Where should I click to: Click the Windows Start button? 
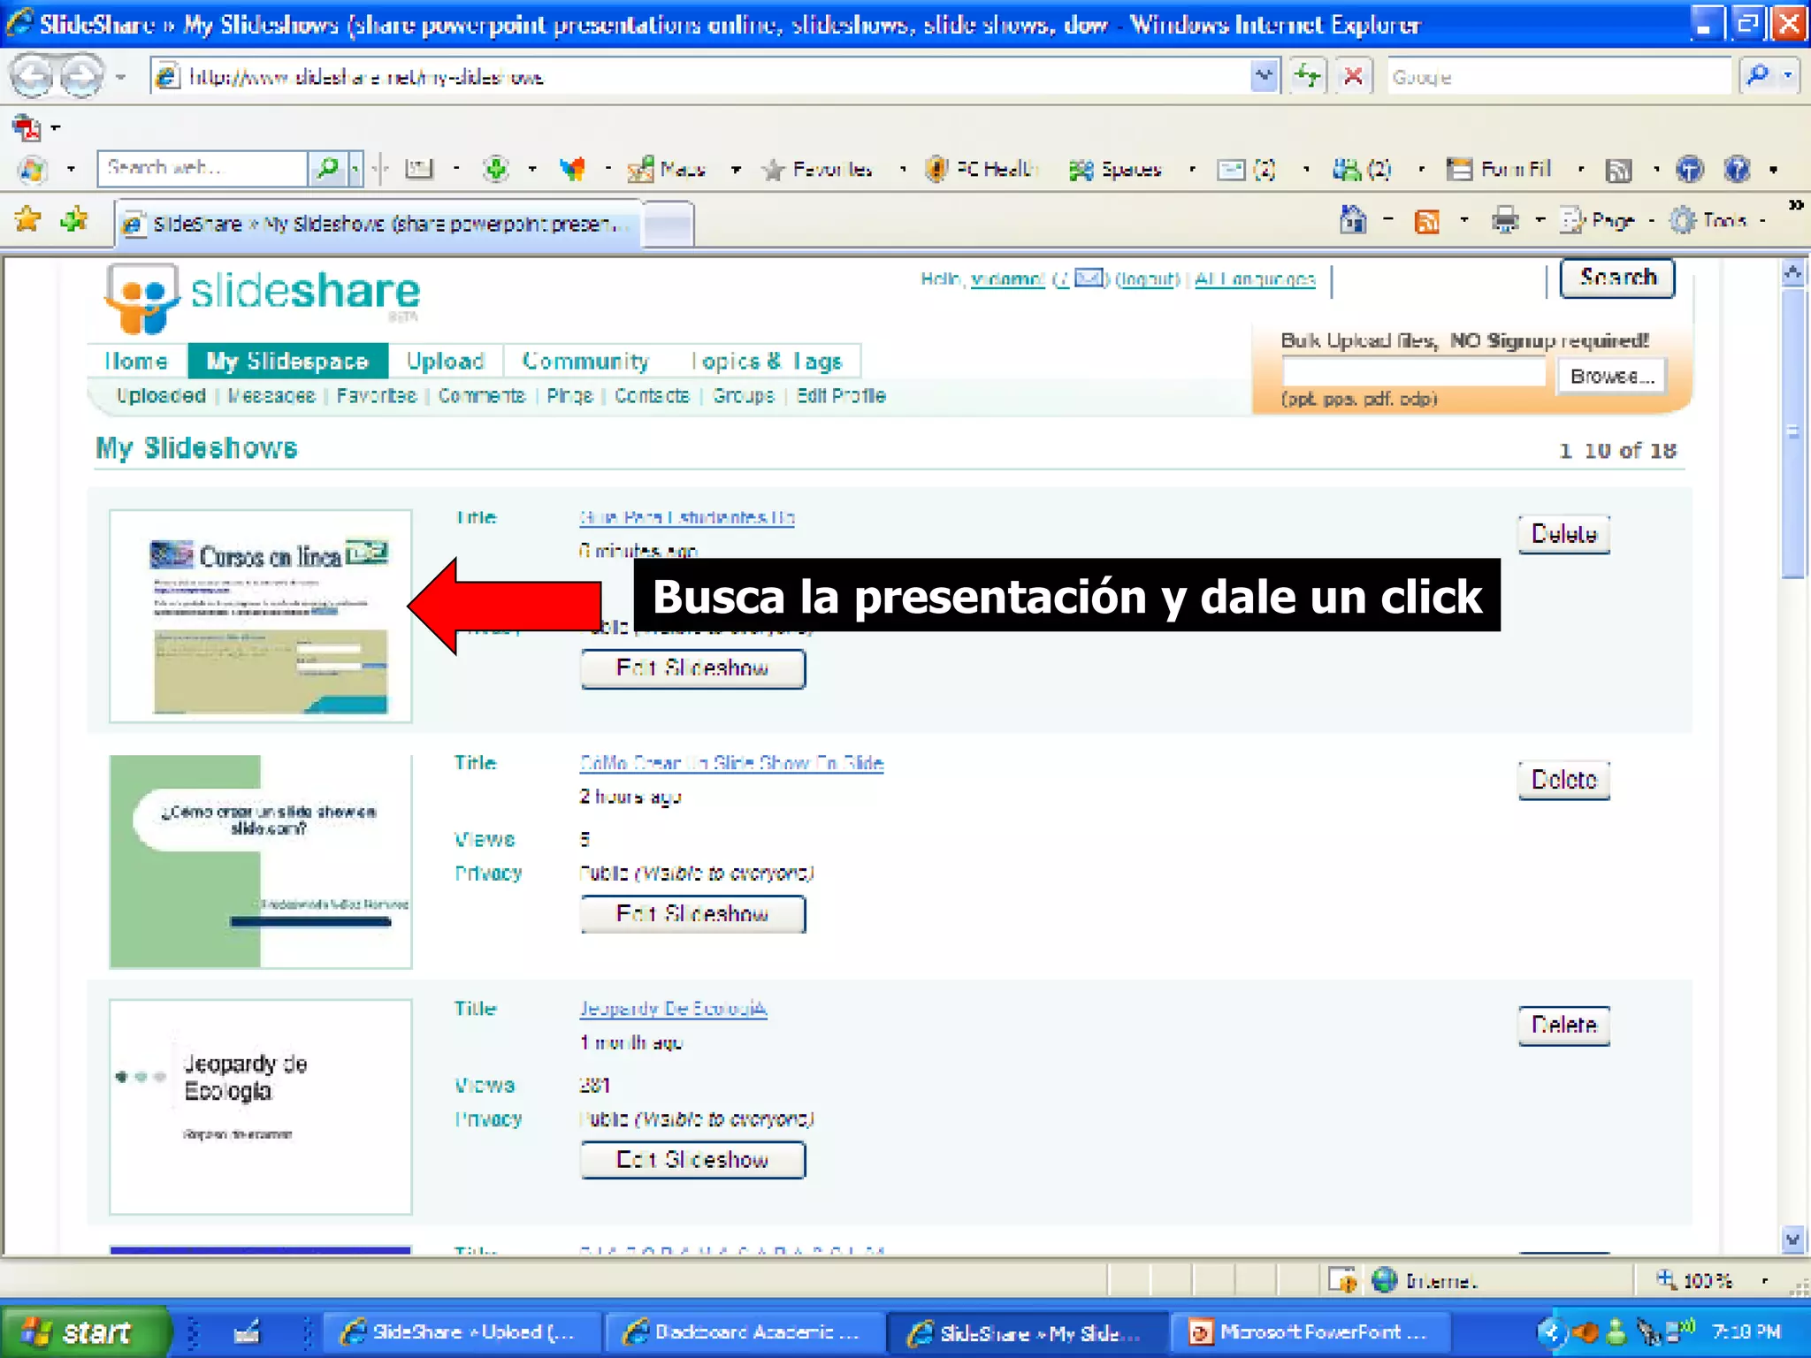(85, 1331)
